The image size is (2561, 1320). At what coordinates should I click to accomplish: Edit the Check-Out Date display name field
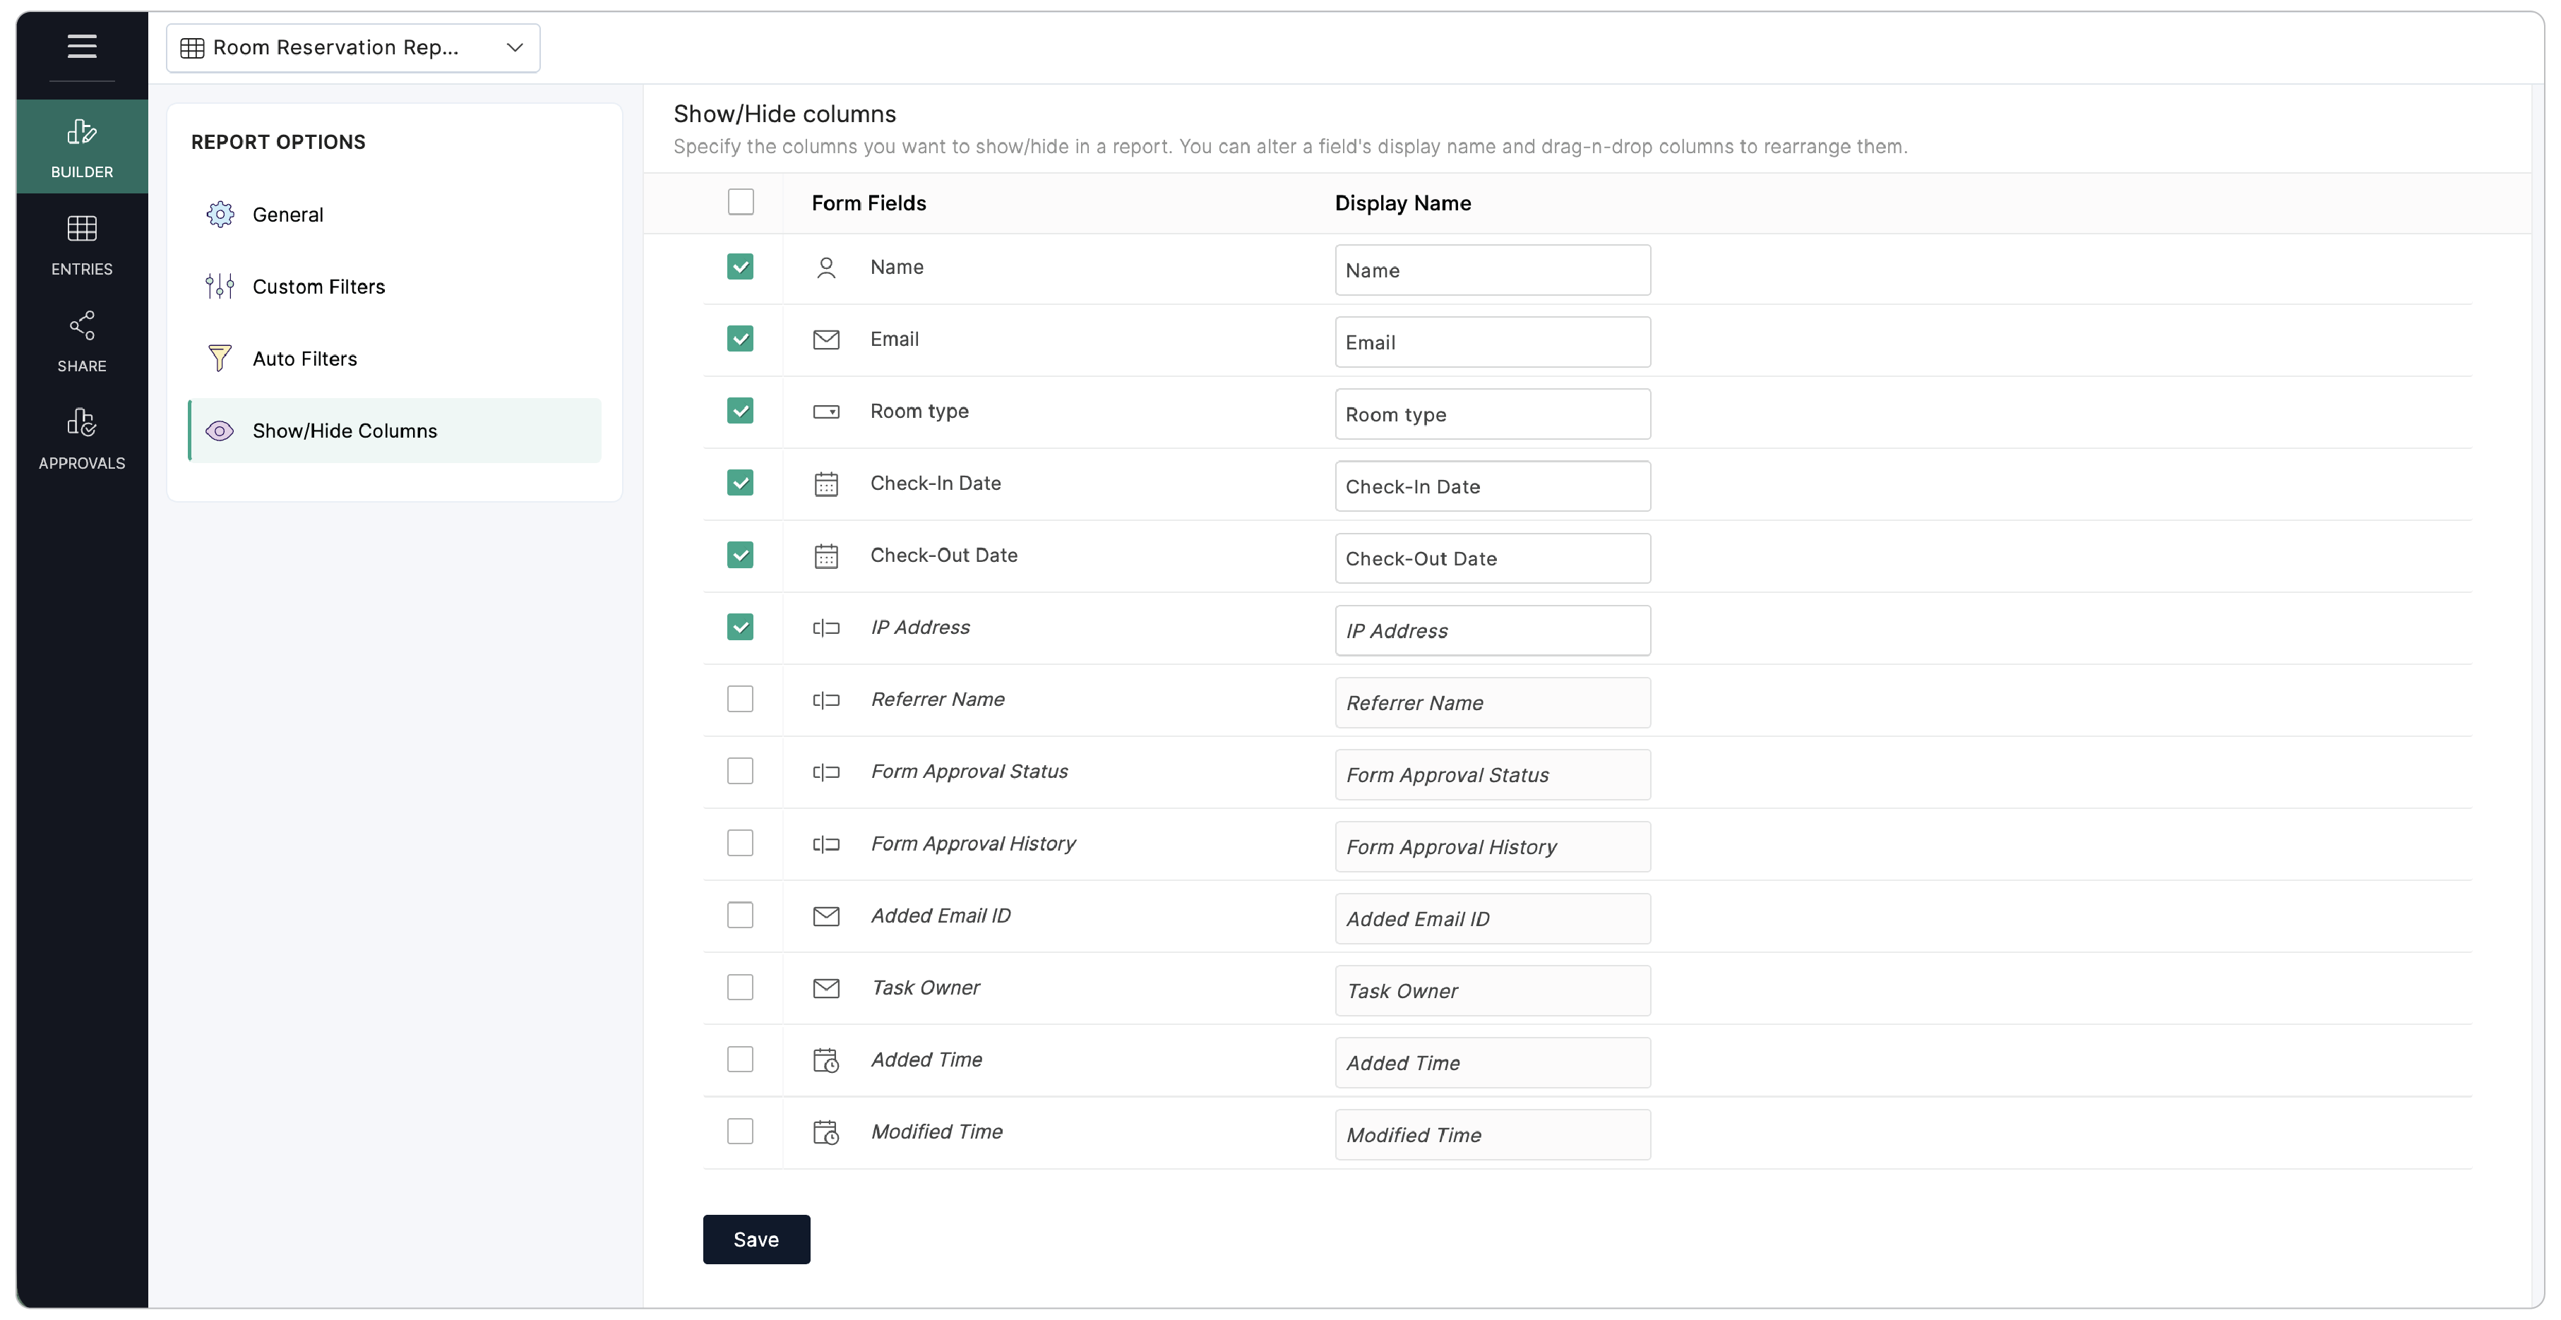(x=1491, y=558)
